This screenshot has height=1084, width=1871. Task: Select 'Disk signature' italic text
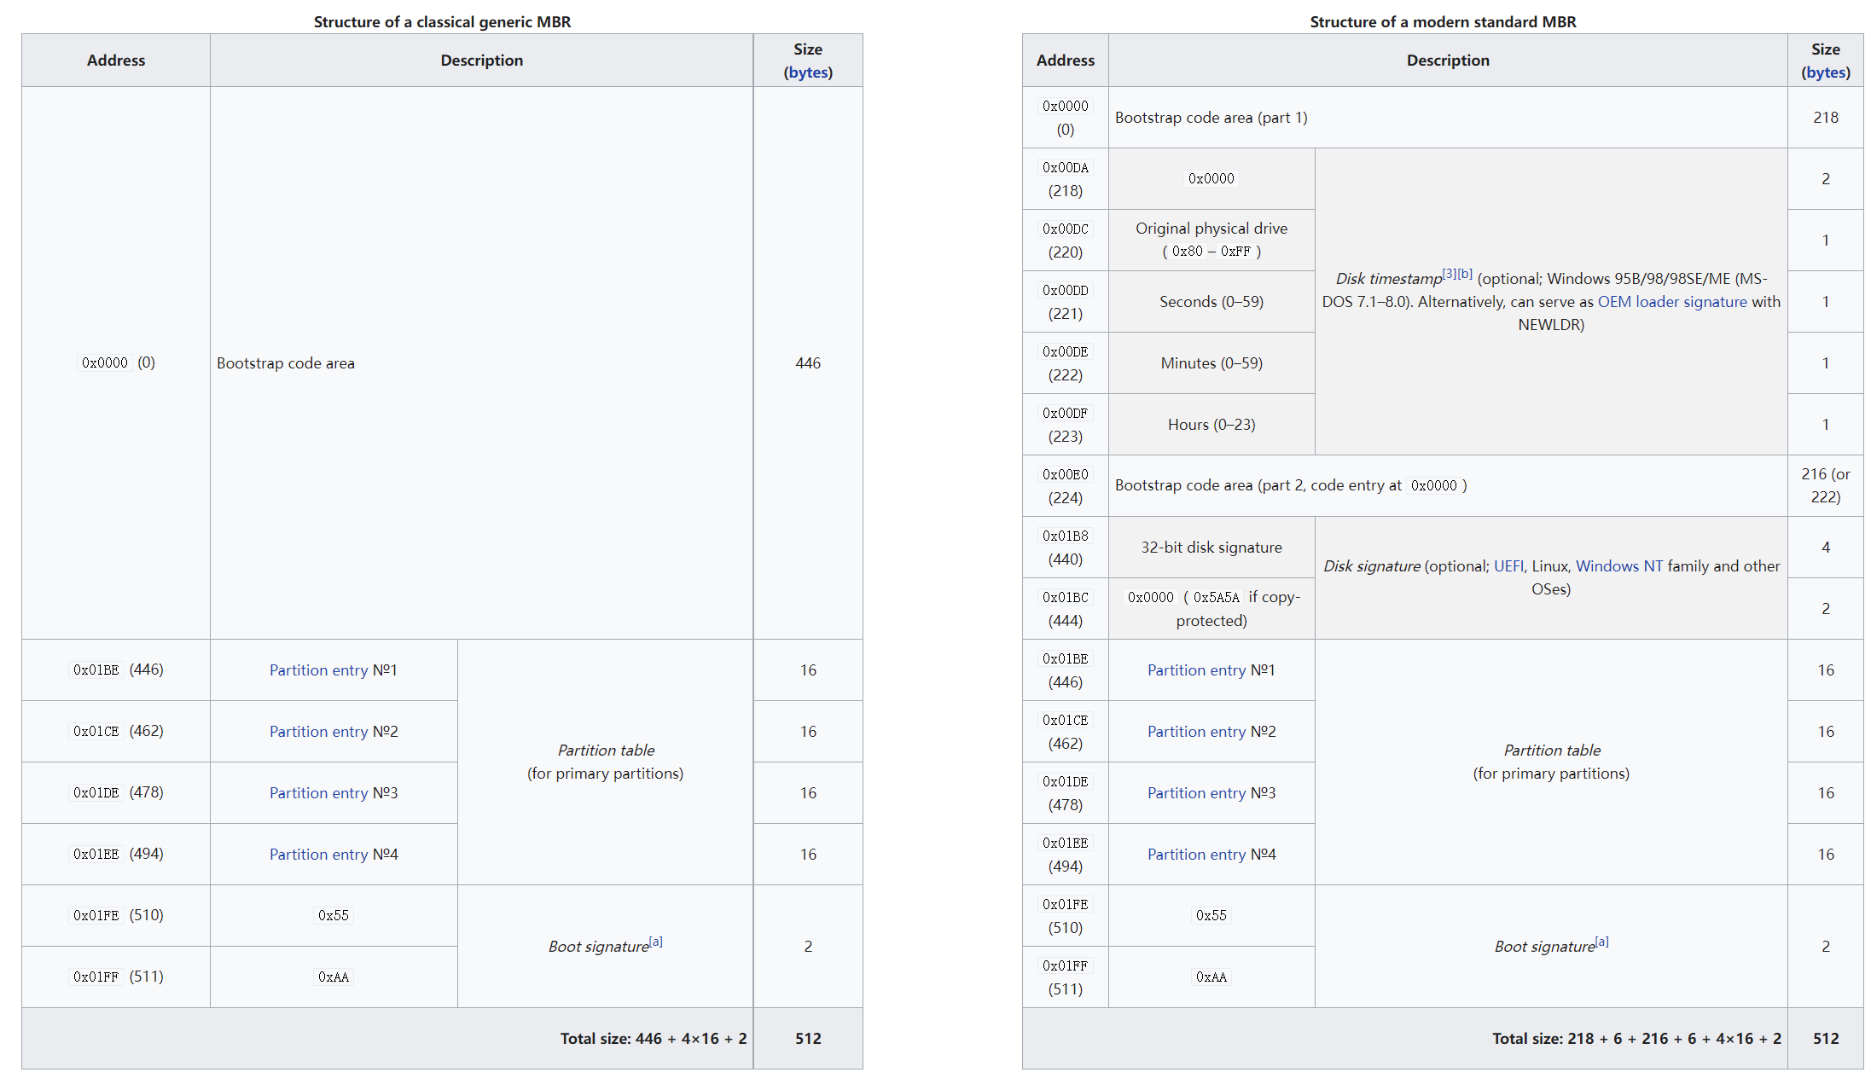1372,566
